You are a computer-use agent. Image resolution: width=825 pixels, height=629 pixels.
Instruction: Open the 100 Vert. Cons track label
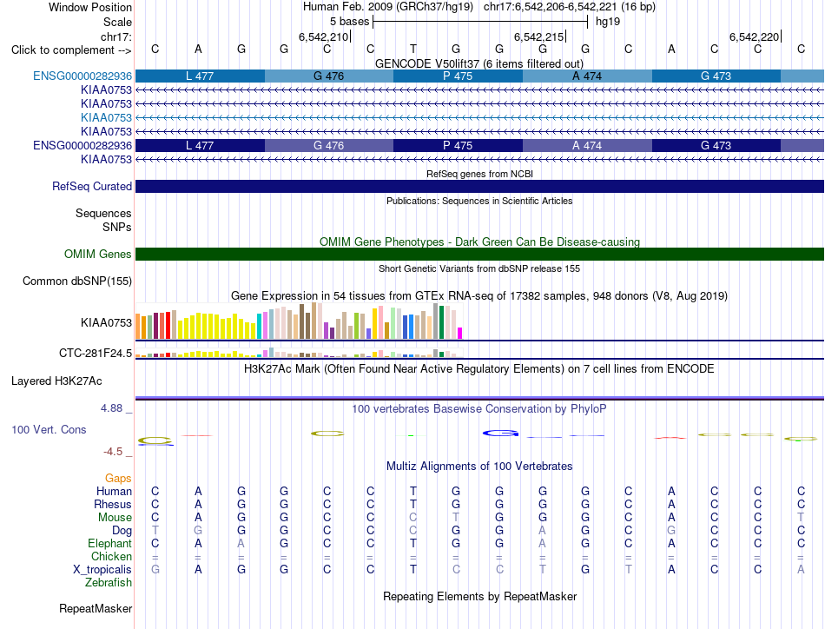[49, 429]
